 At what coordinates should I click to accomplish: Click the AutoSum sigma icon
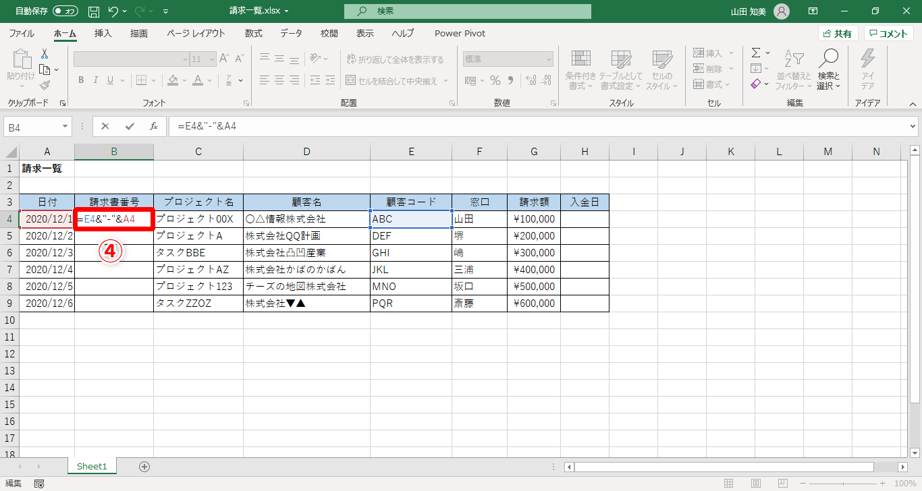(x=756, y=53)
